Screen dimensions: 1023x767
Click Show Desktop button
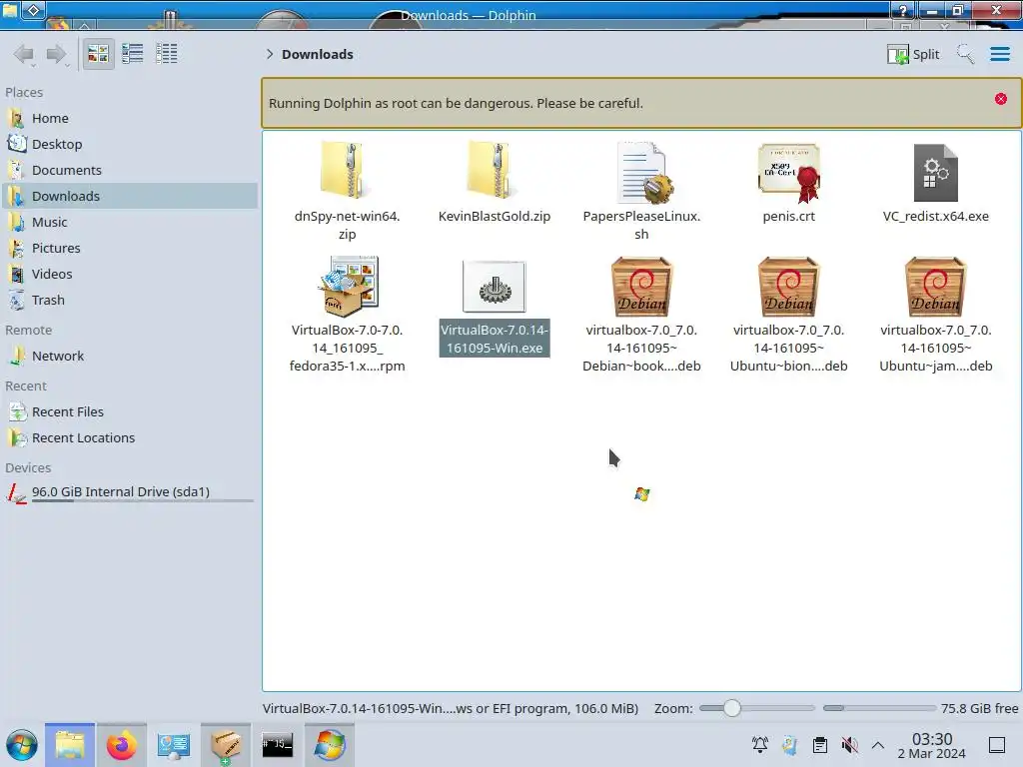click(x=997, y=745)
